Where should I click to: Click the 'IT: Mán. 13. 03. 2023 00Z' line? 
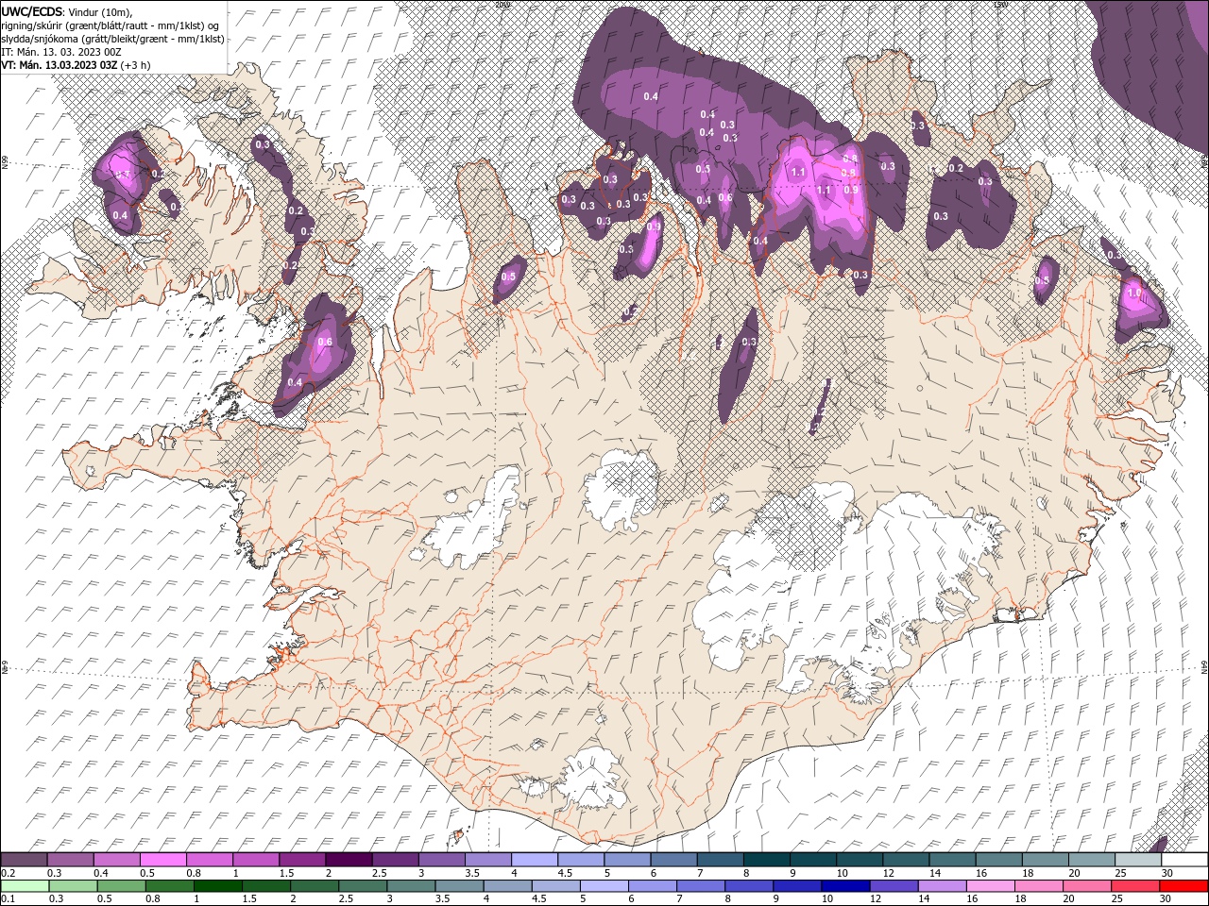click(60, 51)
